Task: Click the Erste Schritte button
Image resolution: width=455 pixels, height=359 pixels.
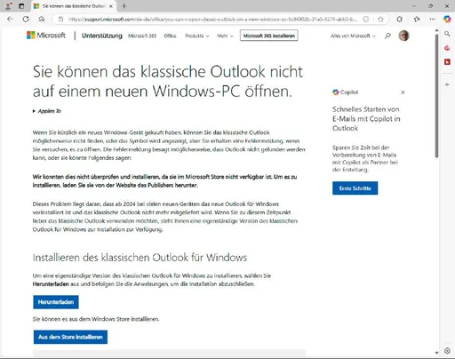Action: [x=355, y=188]
